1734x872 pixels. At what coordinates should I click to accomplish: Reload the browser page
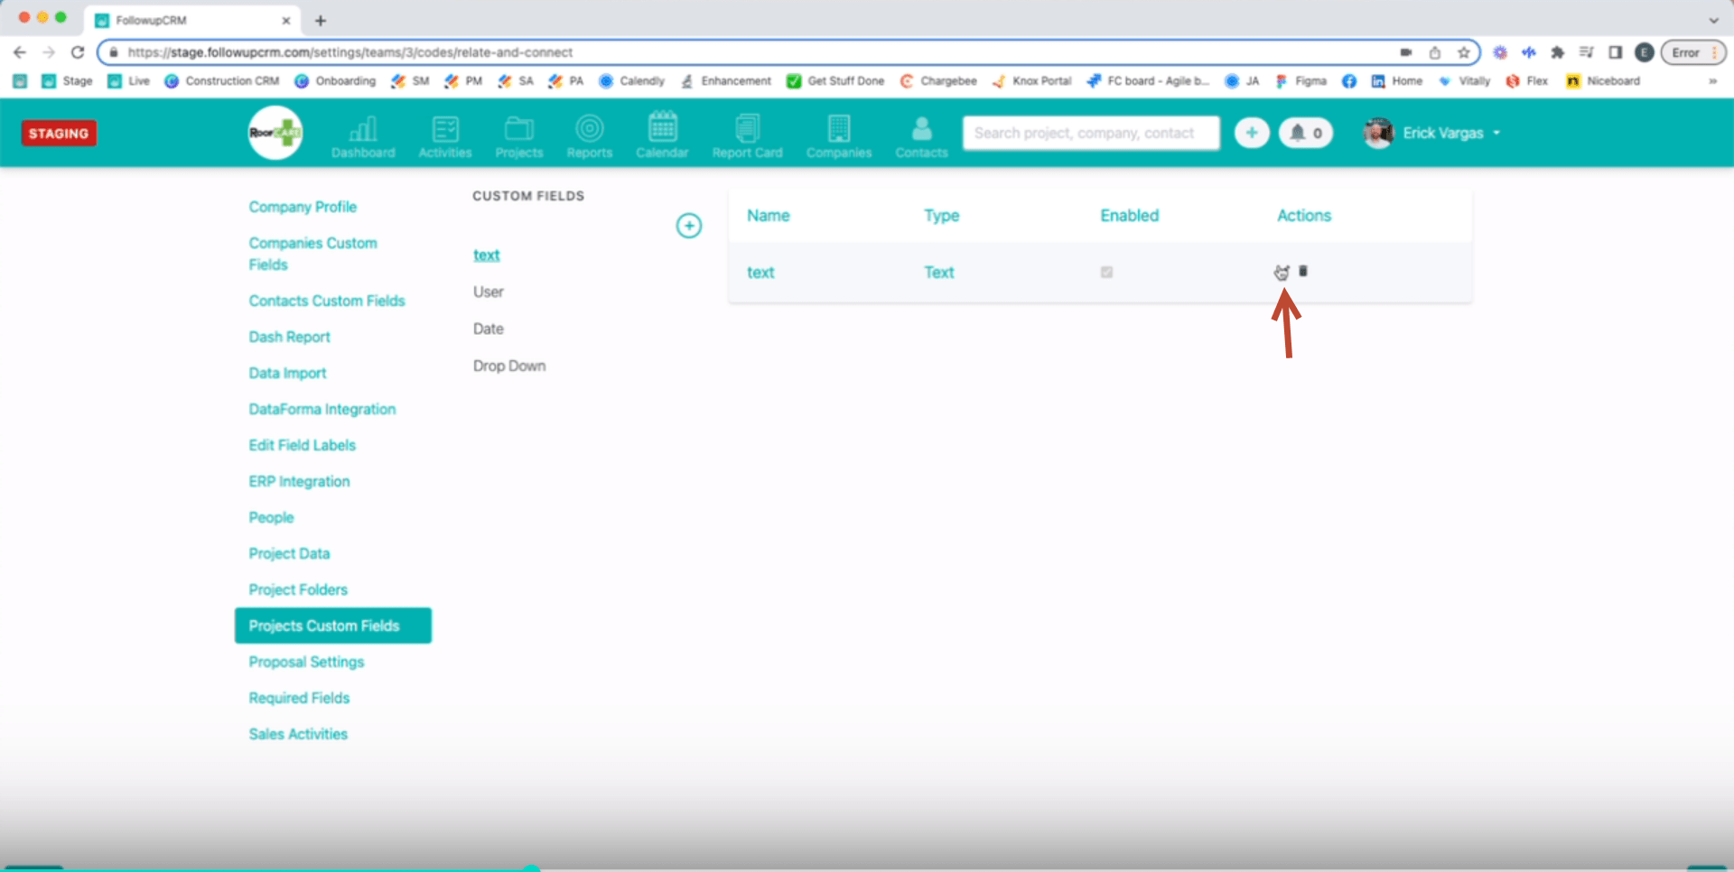78,52
